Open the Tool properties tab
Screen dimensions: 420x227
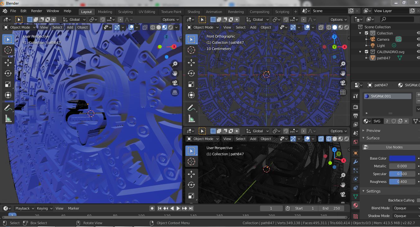tap(356, 96)
